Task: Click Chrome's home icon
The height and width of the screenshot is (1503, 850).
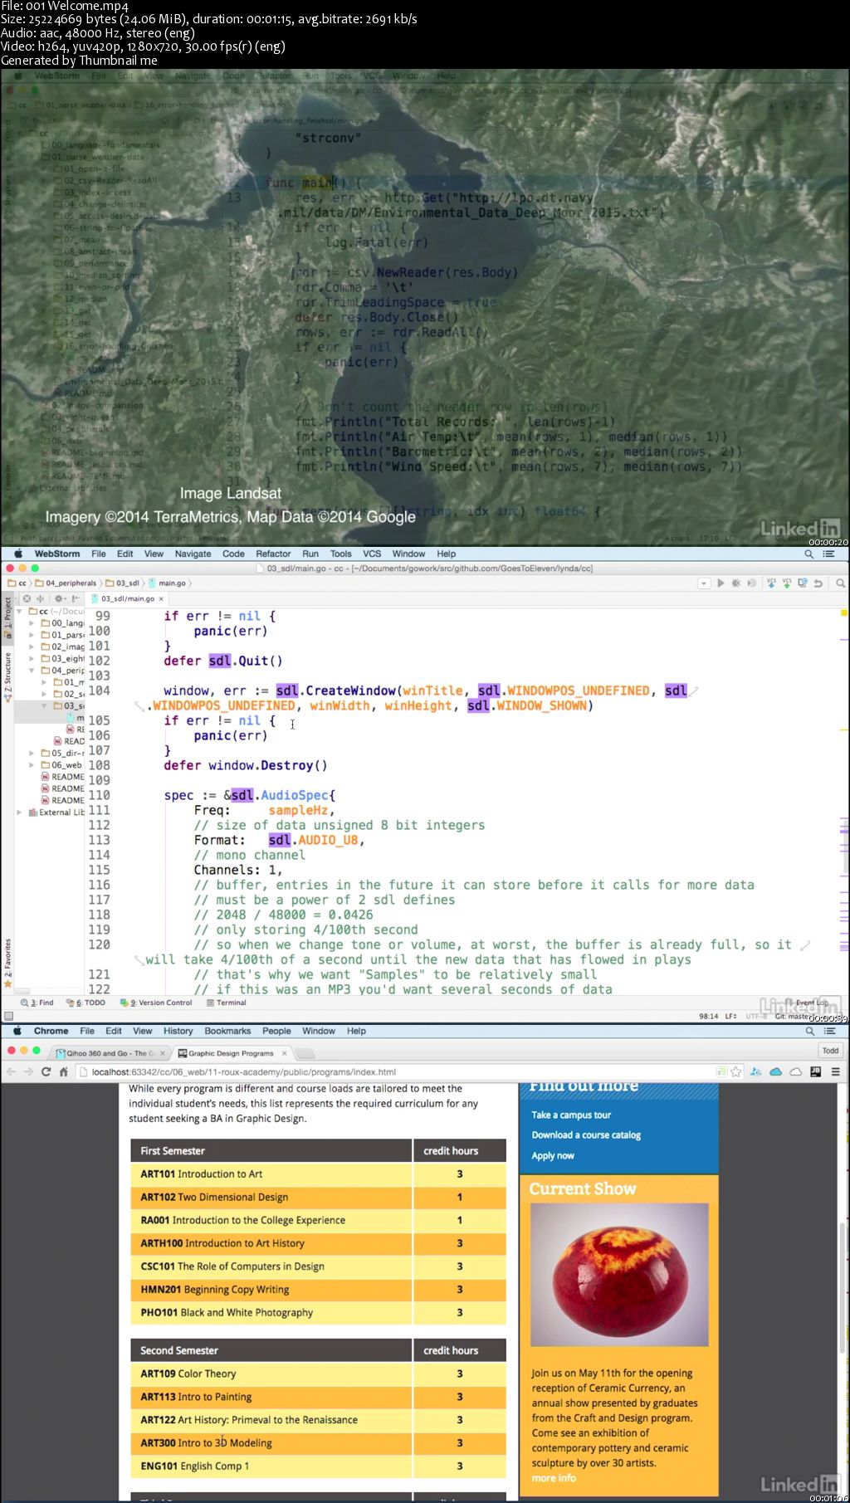Action: click(x=64, y=1071)
